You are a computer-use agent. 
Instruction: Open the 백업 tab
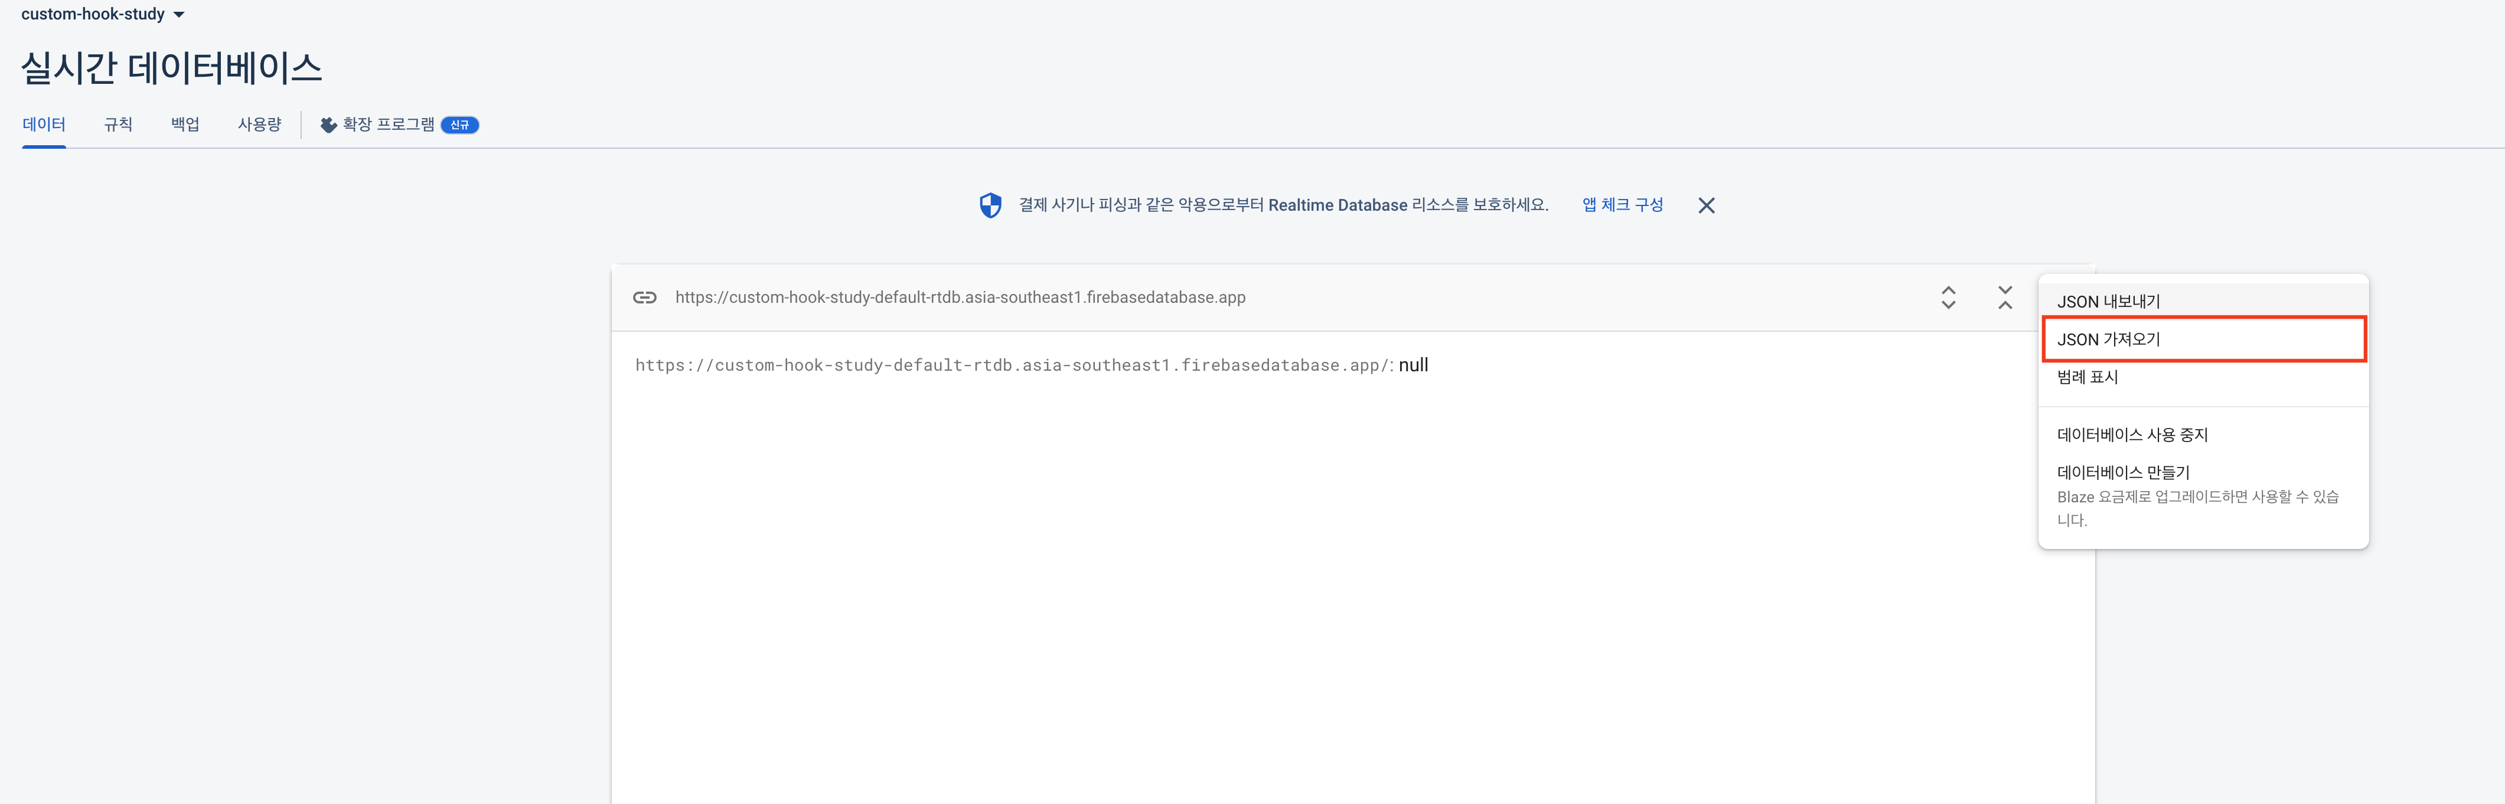pos(185,125)
